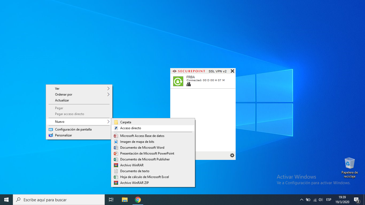Click the greyed Pegar acceso directo entry
Screen dimensions: 365x205
click(79, 114)
